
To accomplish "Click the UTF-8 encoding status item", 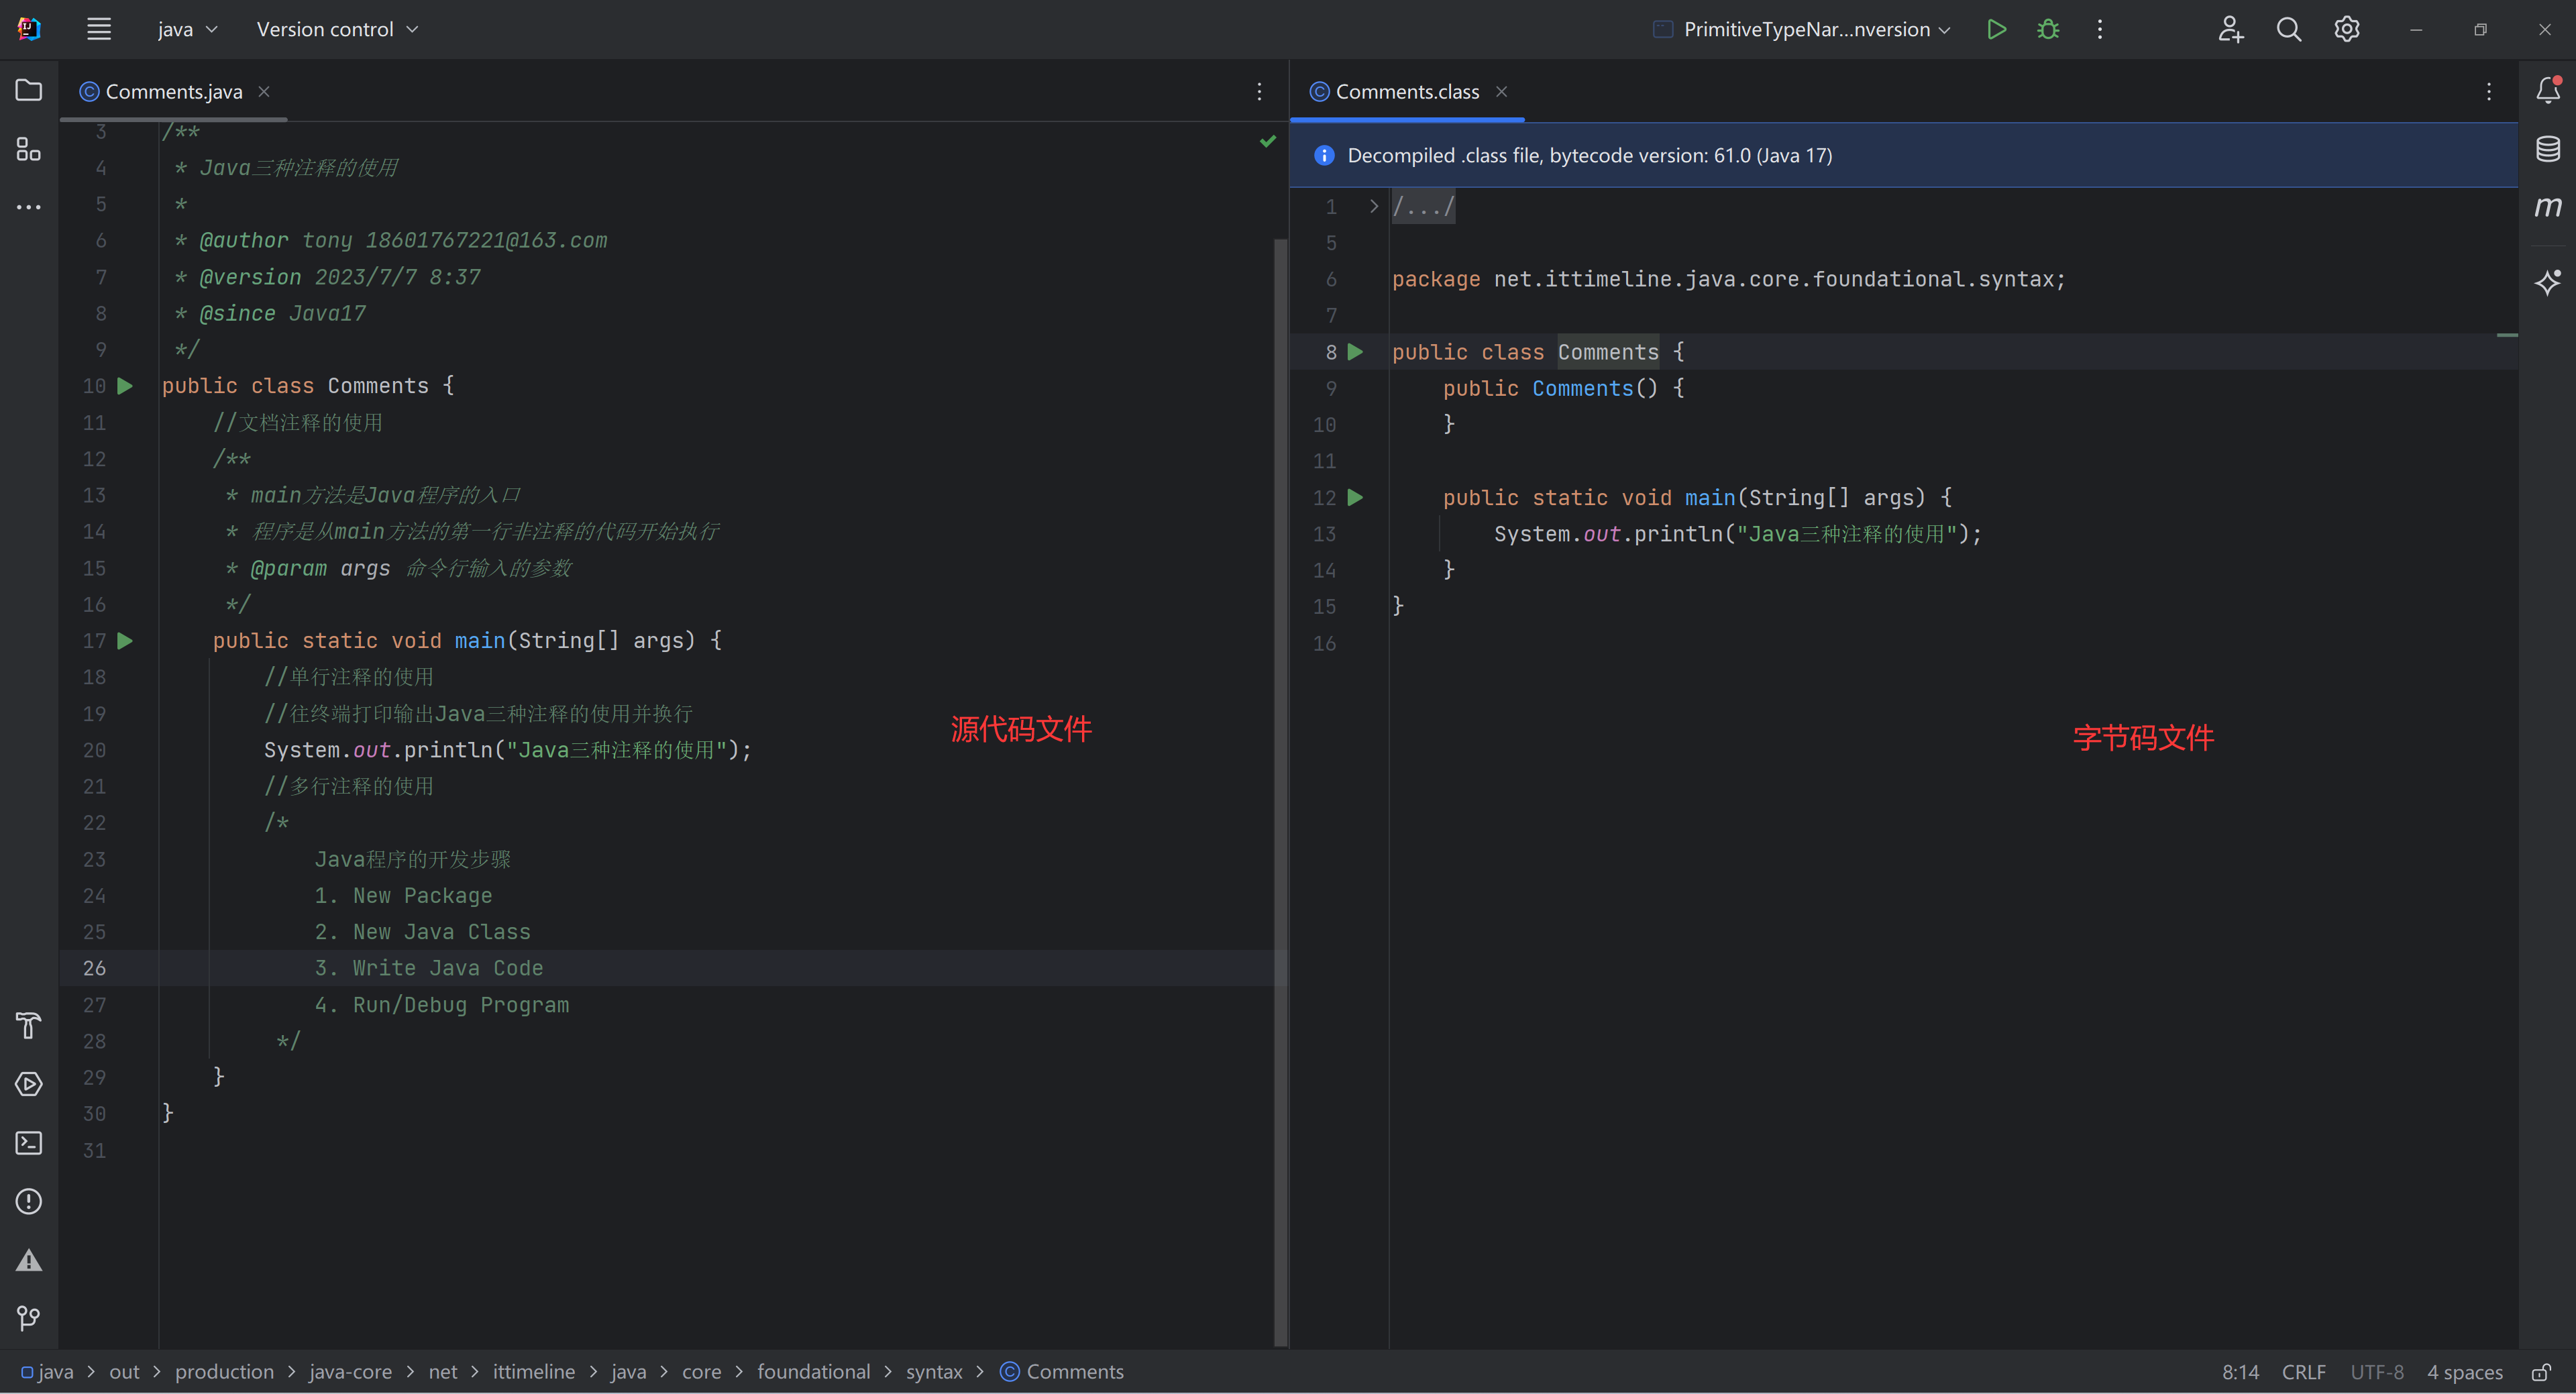I will click(x=2377, y=1372).
